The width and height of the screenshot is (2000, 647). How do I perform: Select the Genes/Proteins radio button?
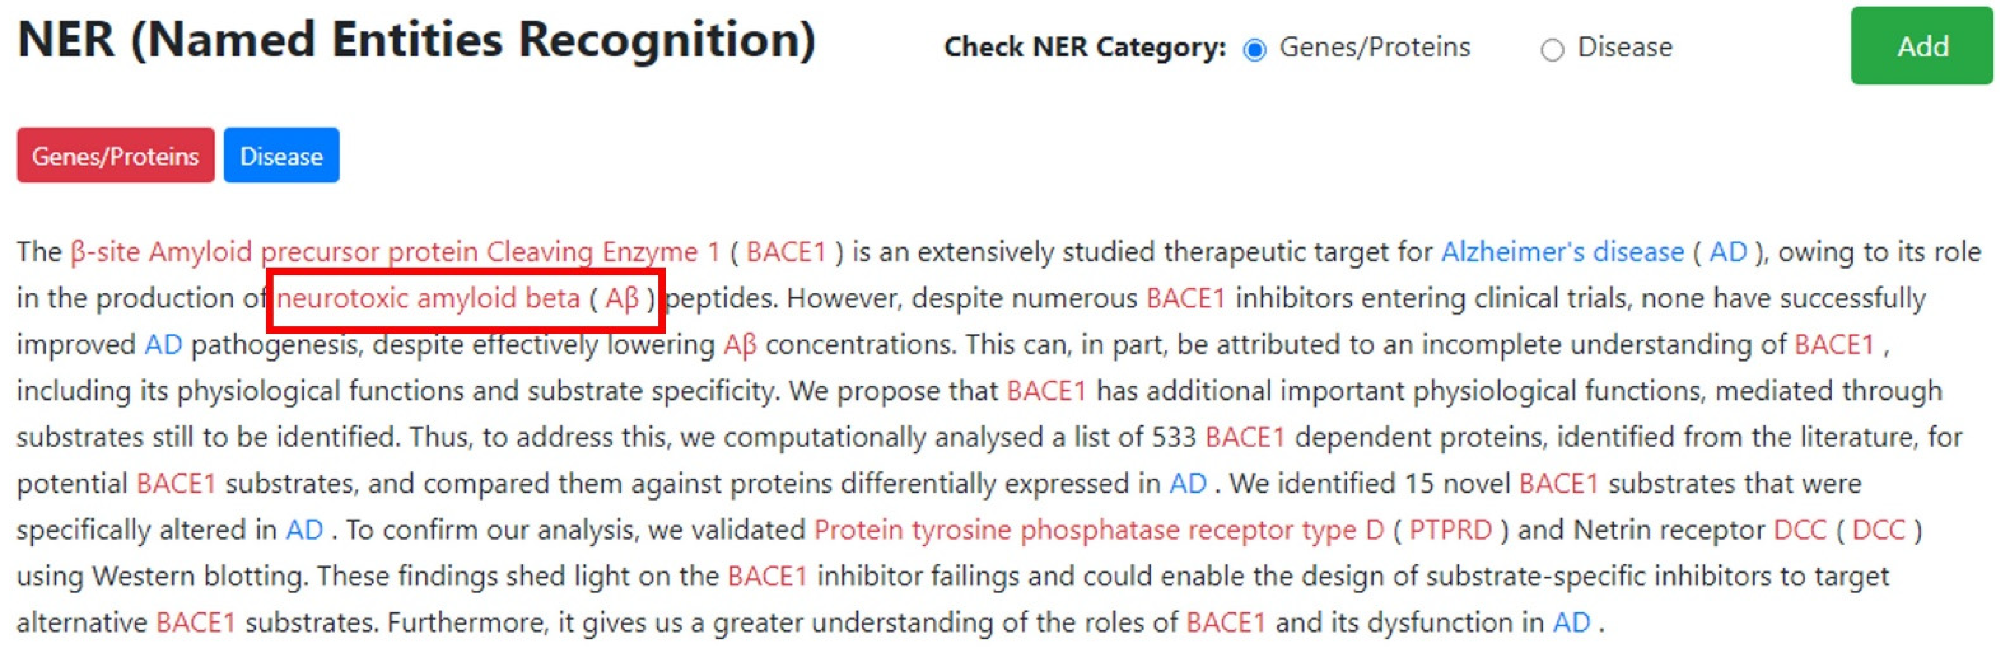pos(1254,49)
